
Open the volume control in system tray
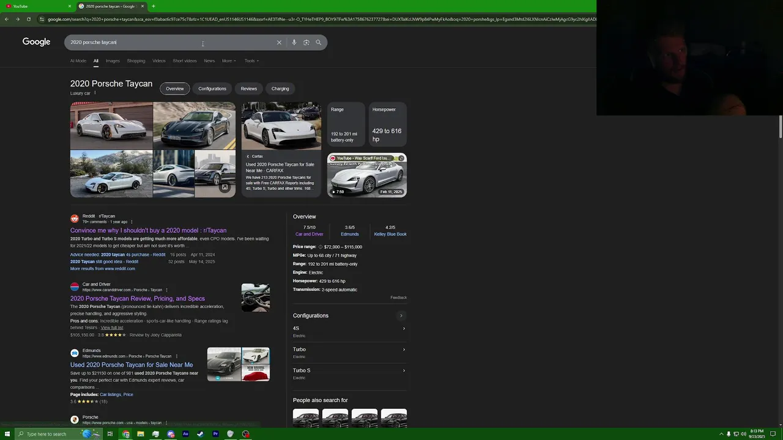[x=743, y=434]
